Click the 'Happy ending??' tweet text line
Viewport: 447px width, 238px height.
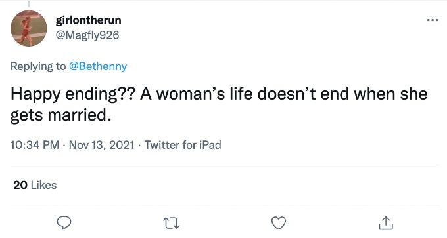pos(219,94)
